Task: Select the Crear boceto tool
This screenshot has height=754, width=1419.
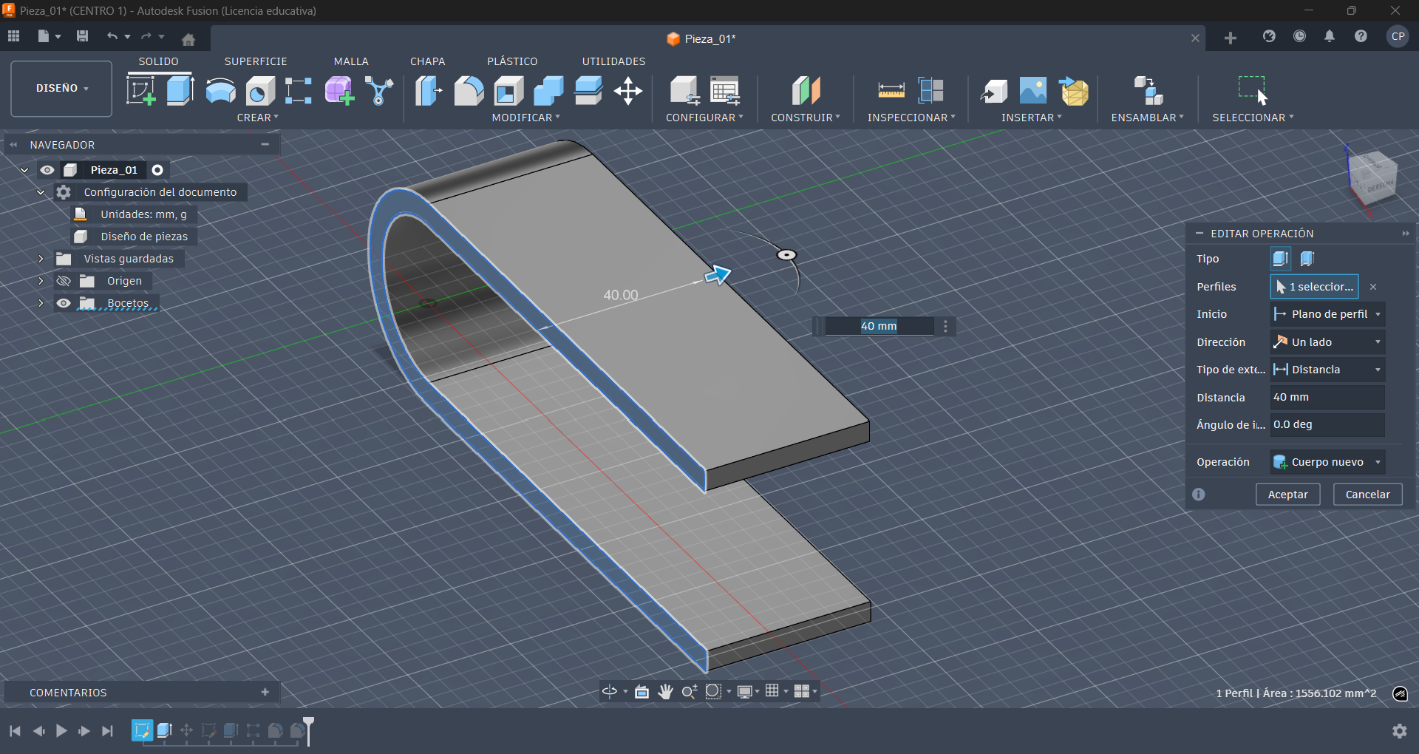Action: point(139,90)
